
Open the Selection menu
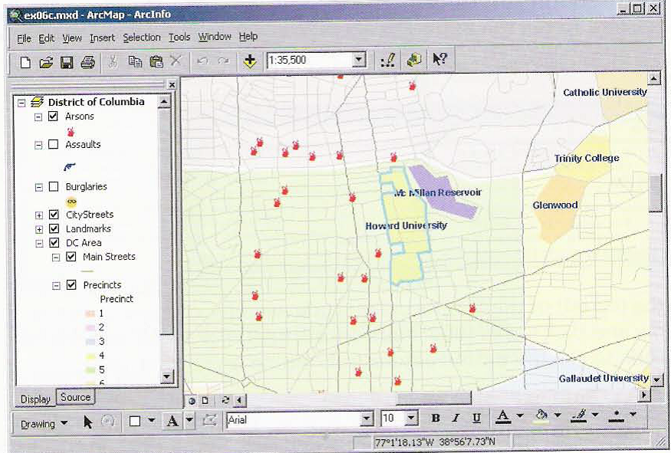coord(142,38)
